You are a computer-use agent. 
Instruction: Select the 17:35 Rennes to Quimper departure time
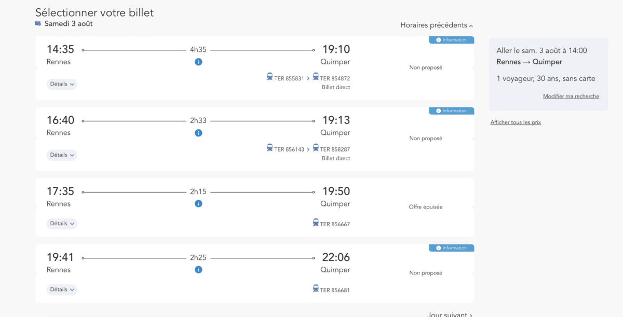(x=61, y=191)
